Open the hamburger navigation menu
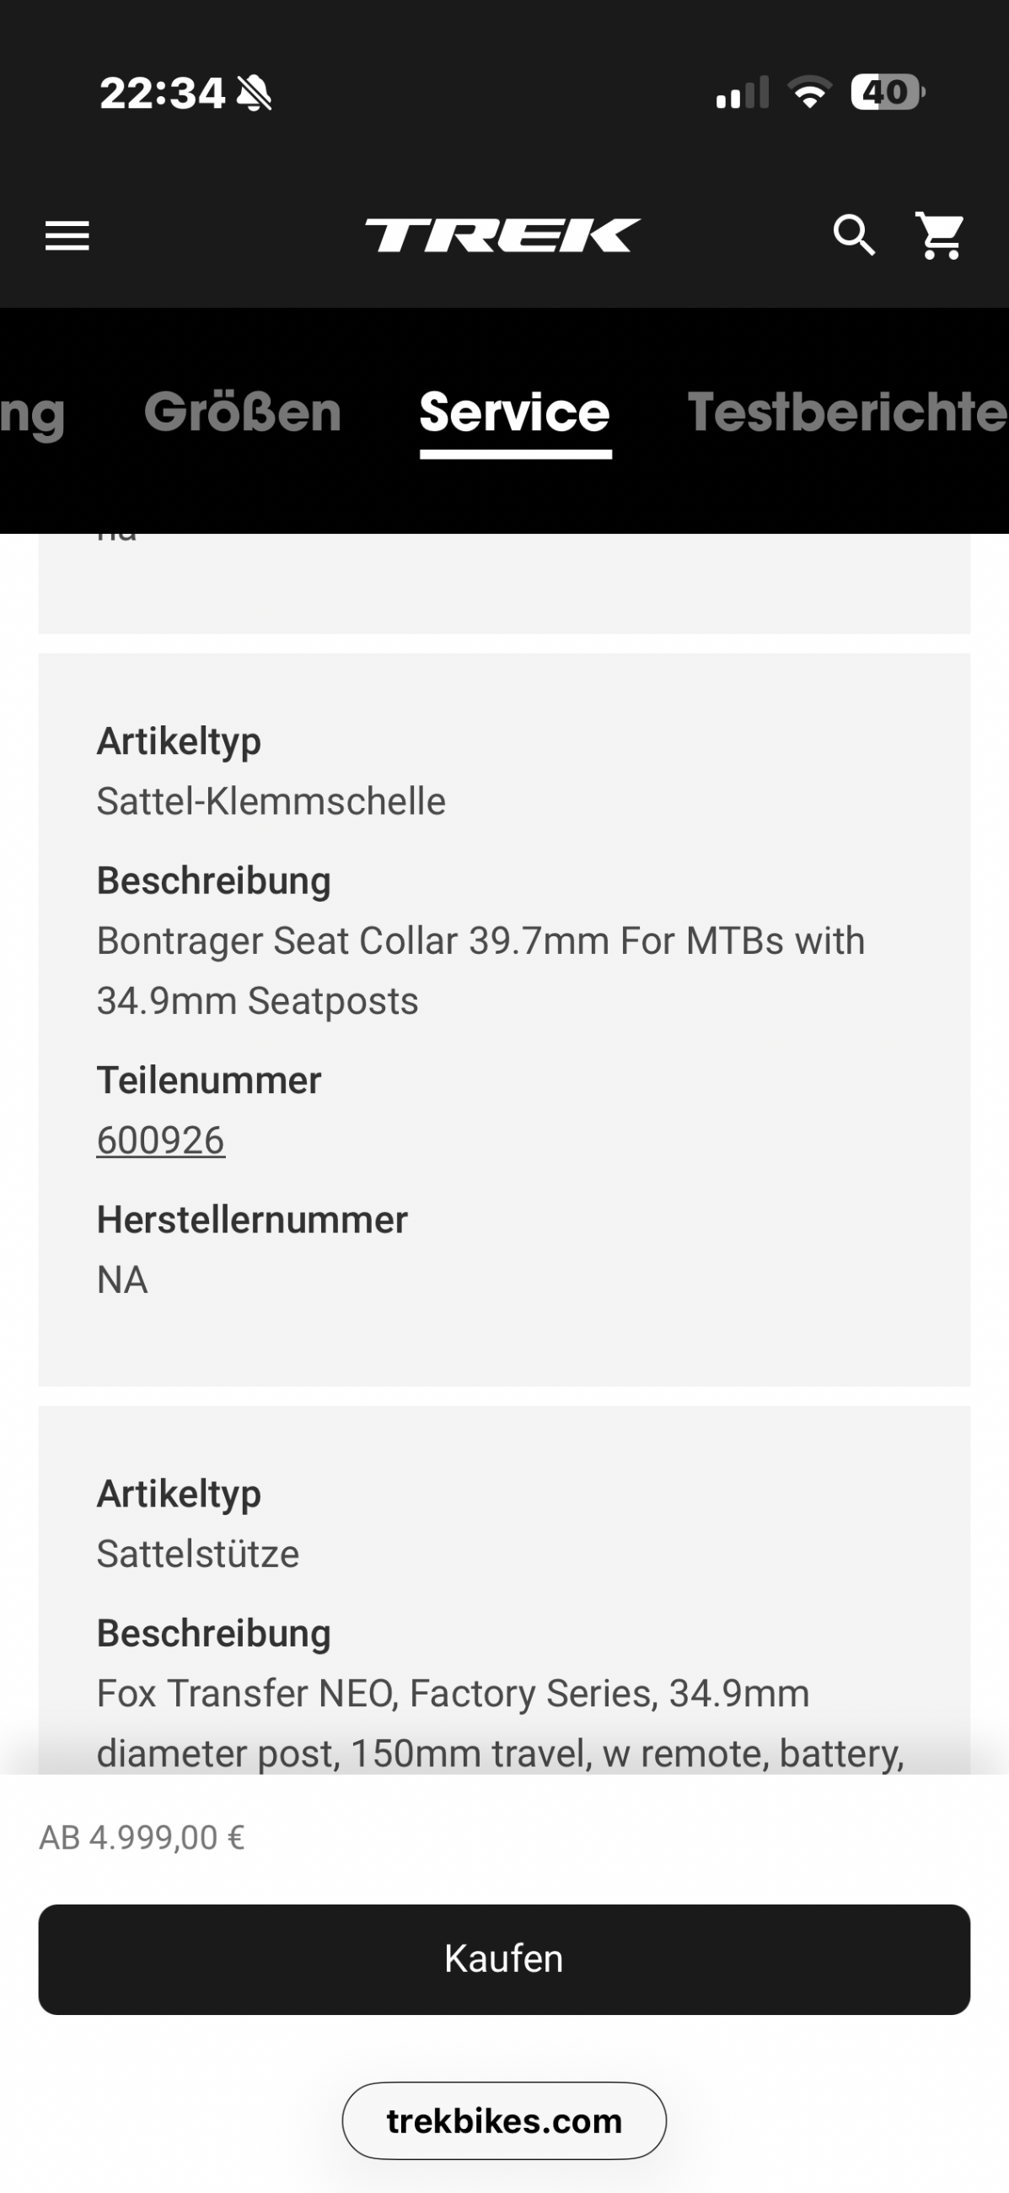The height and width of the screenshot is (2193, 1009). click(67, 236)
